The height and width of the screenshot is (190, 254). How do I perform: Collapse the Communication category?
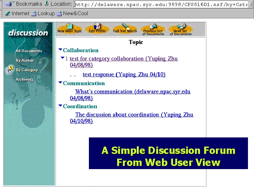coord(60,82)
